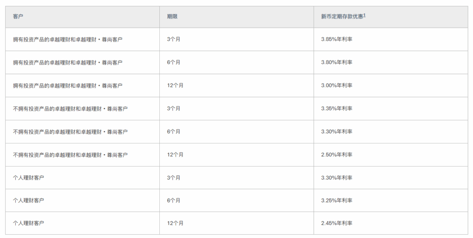Screen dimensions: 473x238
Task: Click the 期限 column header
Action: 172,17
